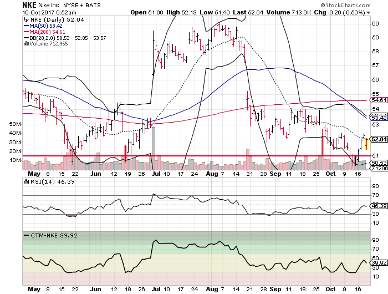Click 'MA(200) 54.61' legend text
Screen dimensions: 388x294
(x=47, y=32)
